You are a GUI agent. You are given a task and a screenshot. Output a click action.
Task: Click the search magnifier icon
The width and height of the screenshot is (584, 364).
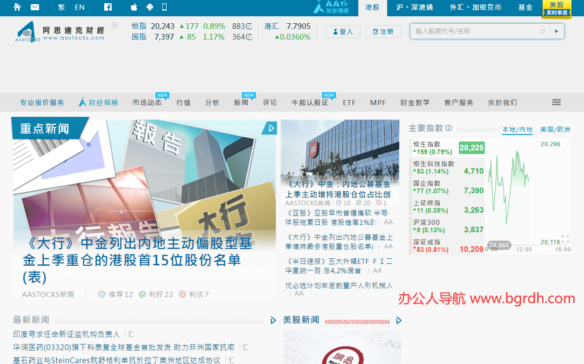542,32
